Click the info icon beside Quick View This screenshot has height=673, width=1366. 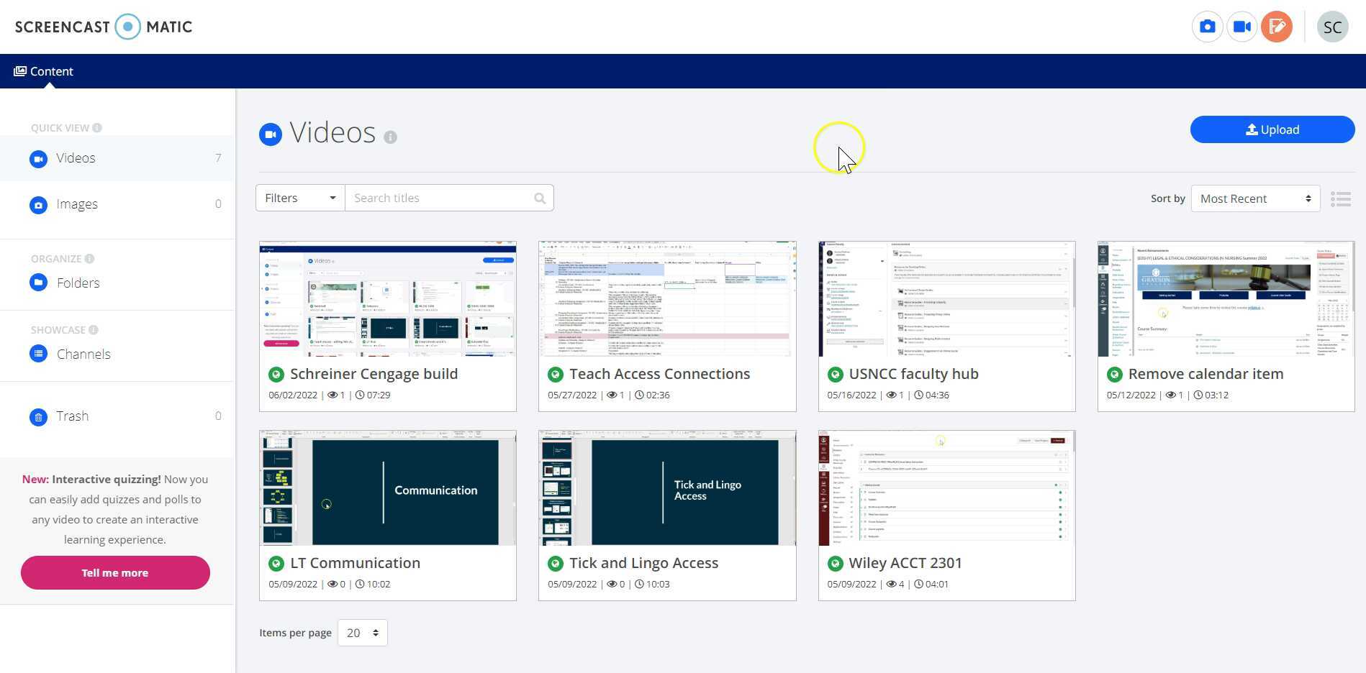point(97,128)
